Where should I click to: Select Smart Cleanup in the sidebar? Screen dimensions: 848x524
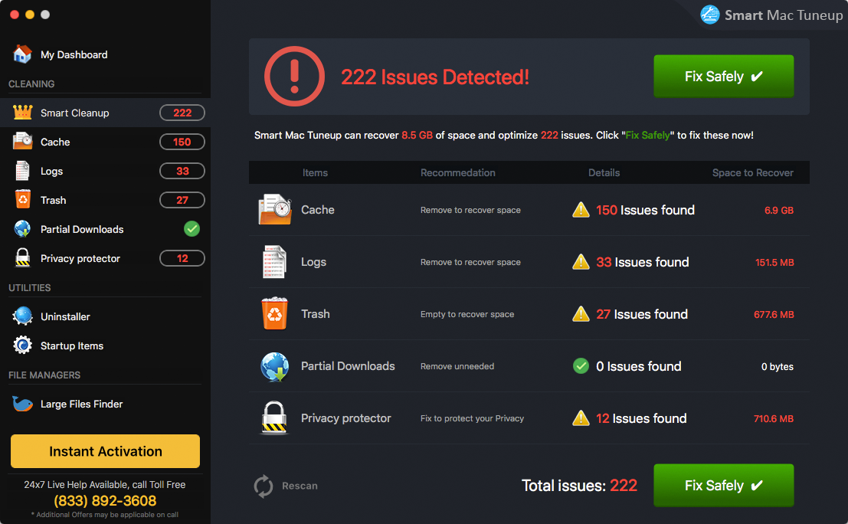pyautogui.click(x=106, y=113)
